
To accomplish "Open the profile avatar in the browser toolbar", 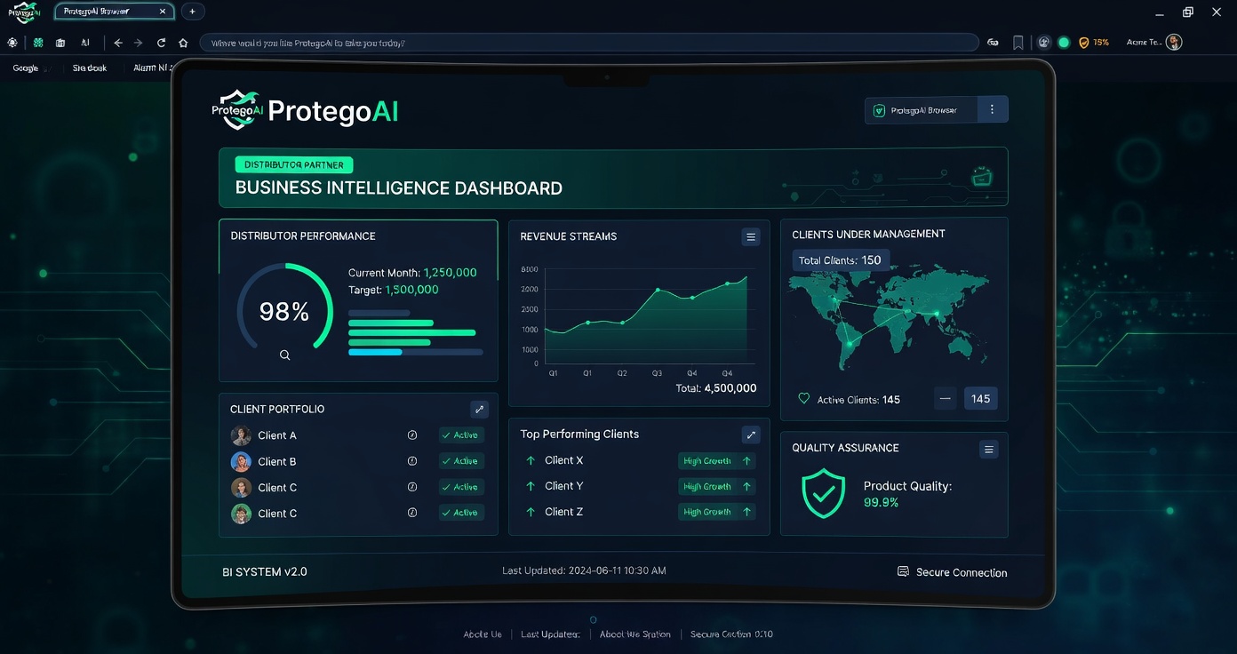I will pos(1174,42).
